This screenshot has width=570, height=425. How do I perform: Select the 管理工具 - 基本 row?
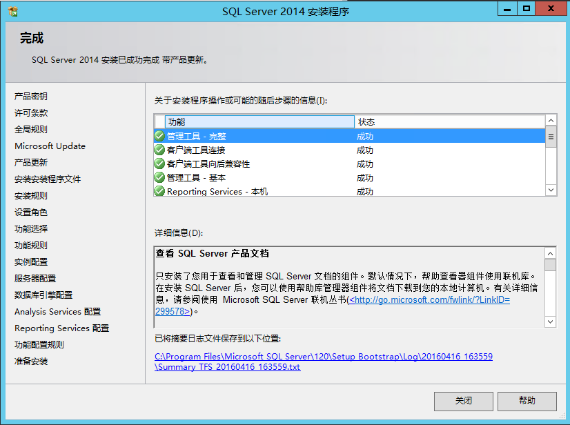pyautogui.click(x=350, y=177)
